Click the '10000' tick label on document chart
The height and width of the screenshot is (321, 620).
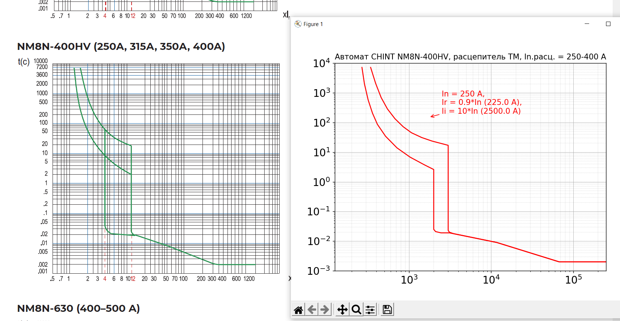pos(41,61)
